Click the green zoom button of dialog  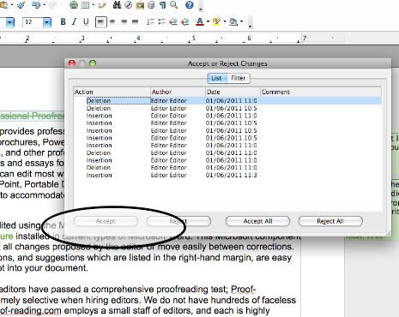click(x=93, y=63)
